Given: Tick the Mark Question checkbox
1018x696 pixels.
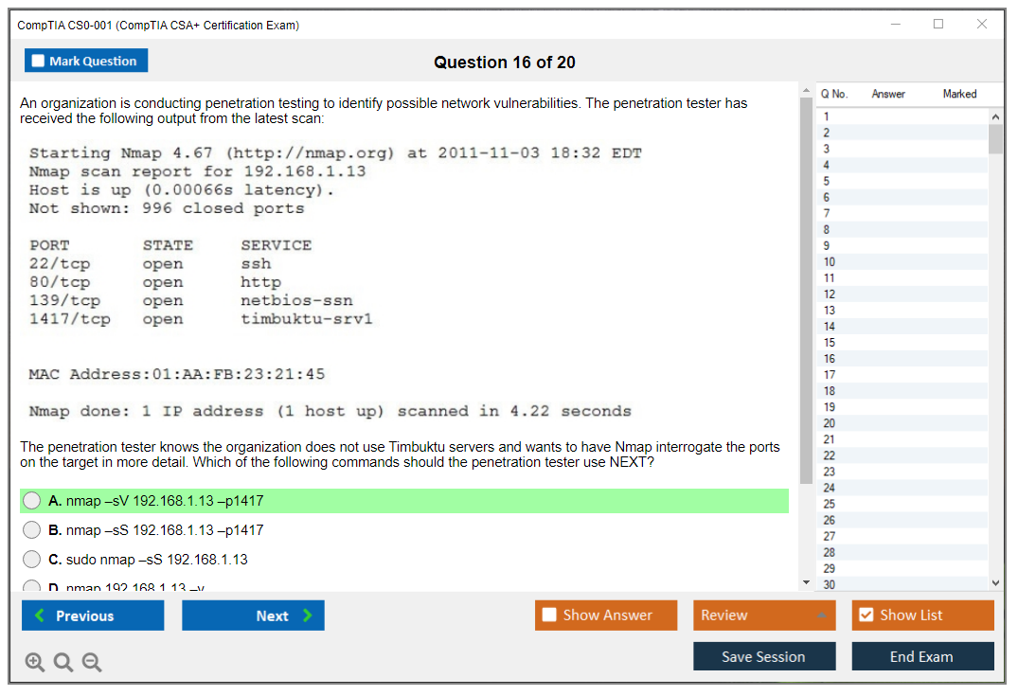Looking at the screenshot, I should [x=38, y=62].
